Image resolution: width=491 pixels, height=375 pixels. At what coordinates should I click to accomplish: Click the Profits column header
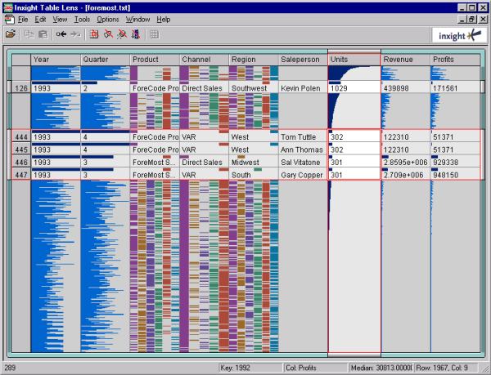point(455,60)
